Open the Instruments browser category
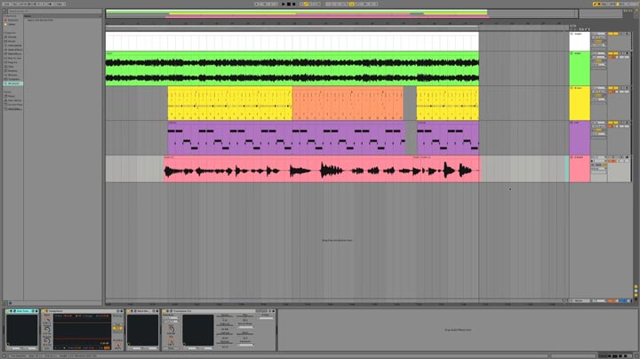This screenshot has width=640, height=359. pyautogui.click(x=14, y=45)
